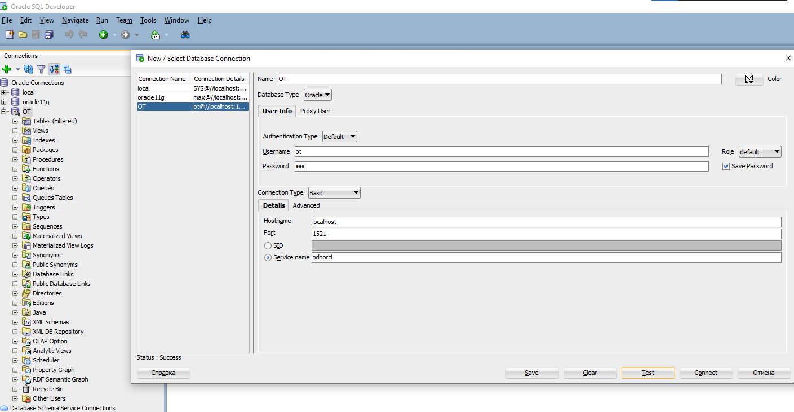This screenshot has height=412, width=794.
Task: Click the Recycle Bin icon in the tree
Action: [x=27, y=389]
